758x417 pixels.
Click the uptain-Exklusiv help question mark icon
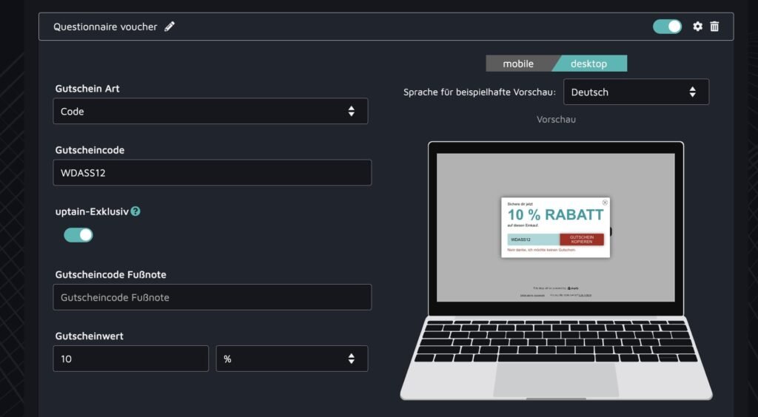click(x=135, y=211)
